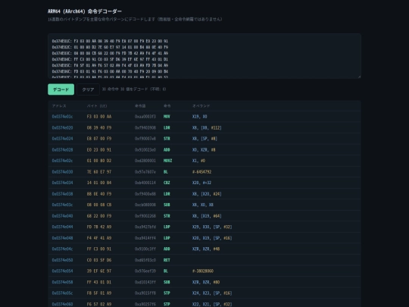This screenshot has height=307, width=409.
Task: Click bytes F3 03 00 AA
Action: pos(99,117)
